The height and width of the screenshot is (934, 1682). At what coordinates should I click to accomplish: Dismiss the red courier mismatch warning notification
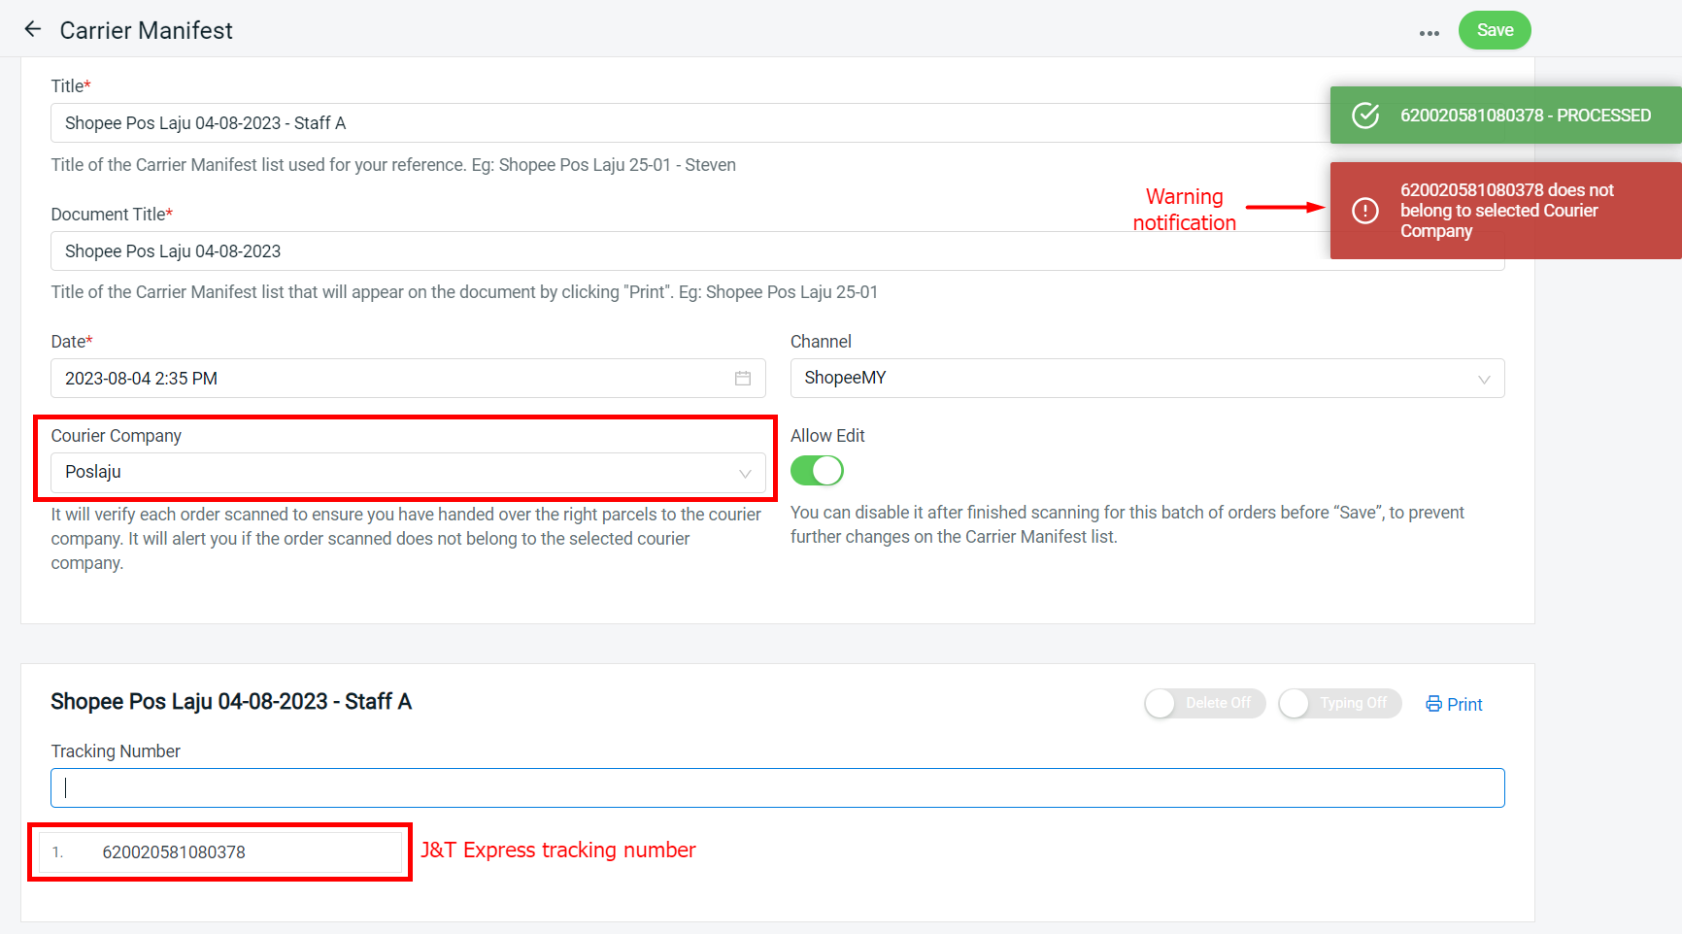(1507, 211)
